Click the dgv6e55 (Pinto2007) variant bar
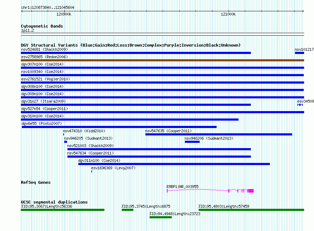 click(x=119, y=127)
